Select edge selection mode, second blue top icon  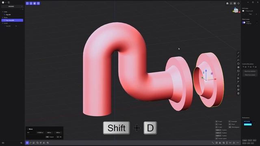coord(31,3)
